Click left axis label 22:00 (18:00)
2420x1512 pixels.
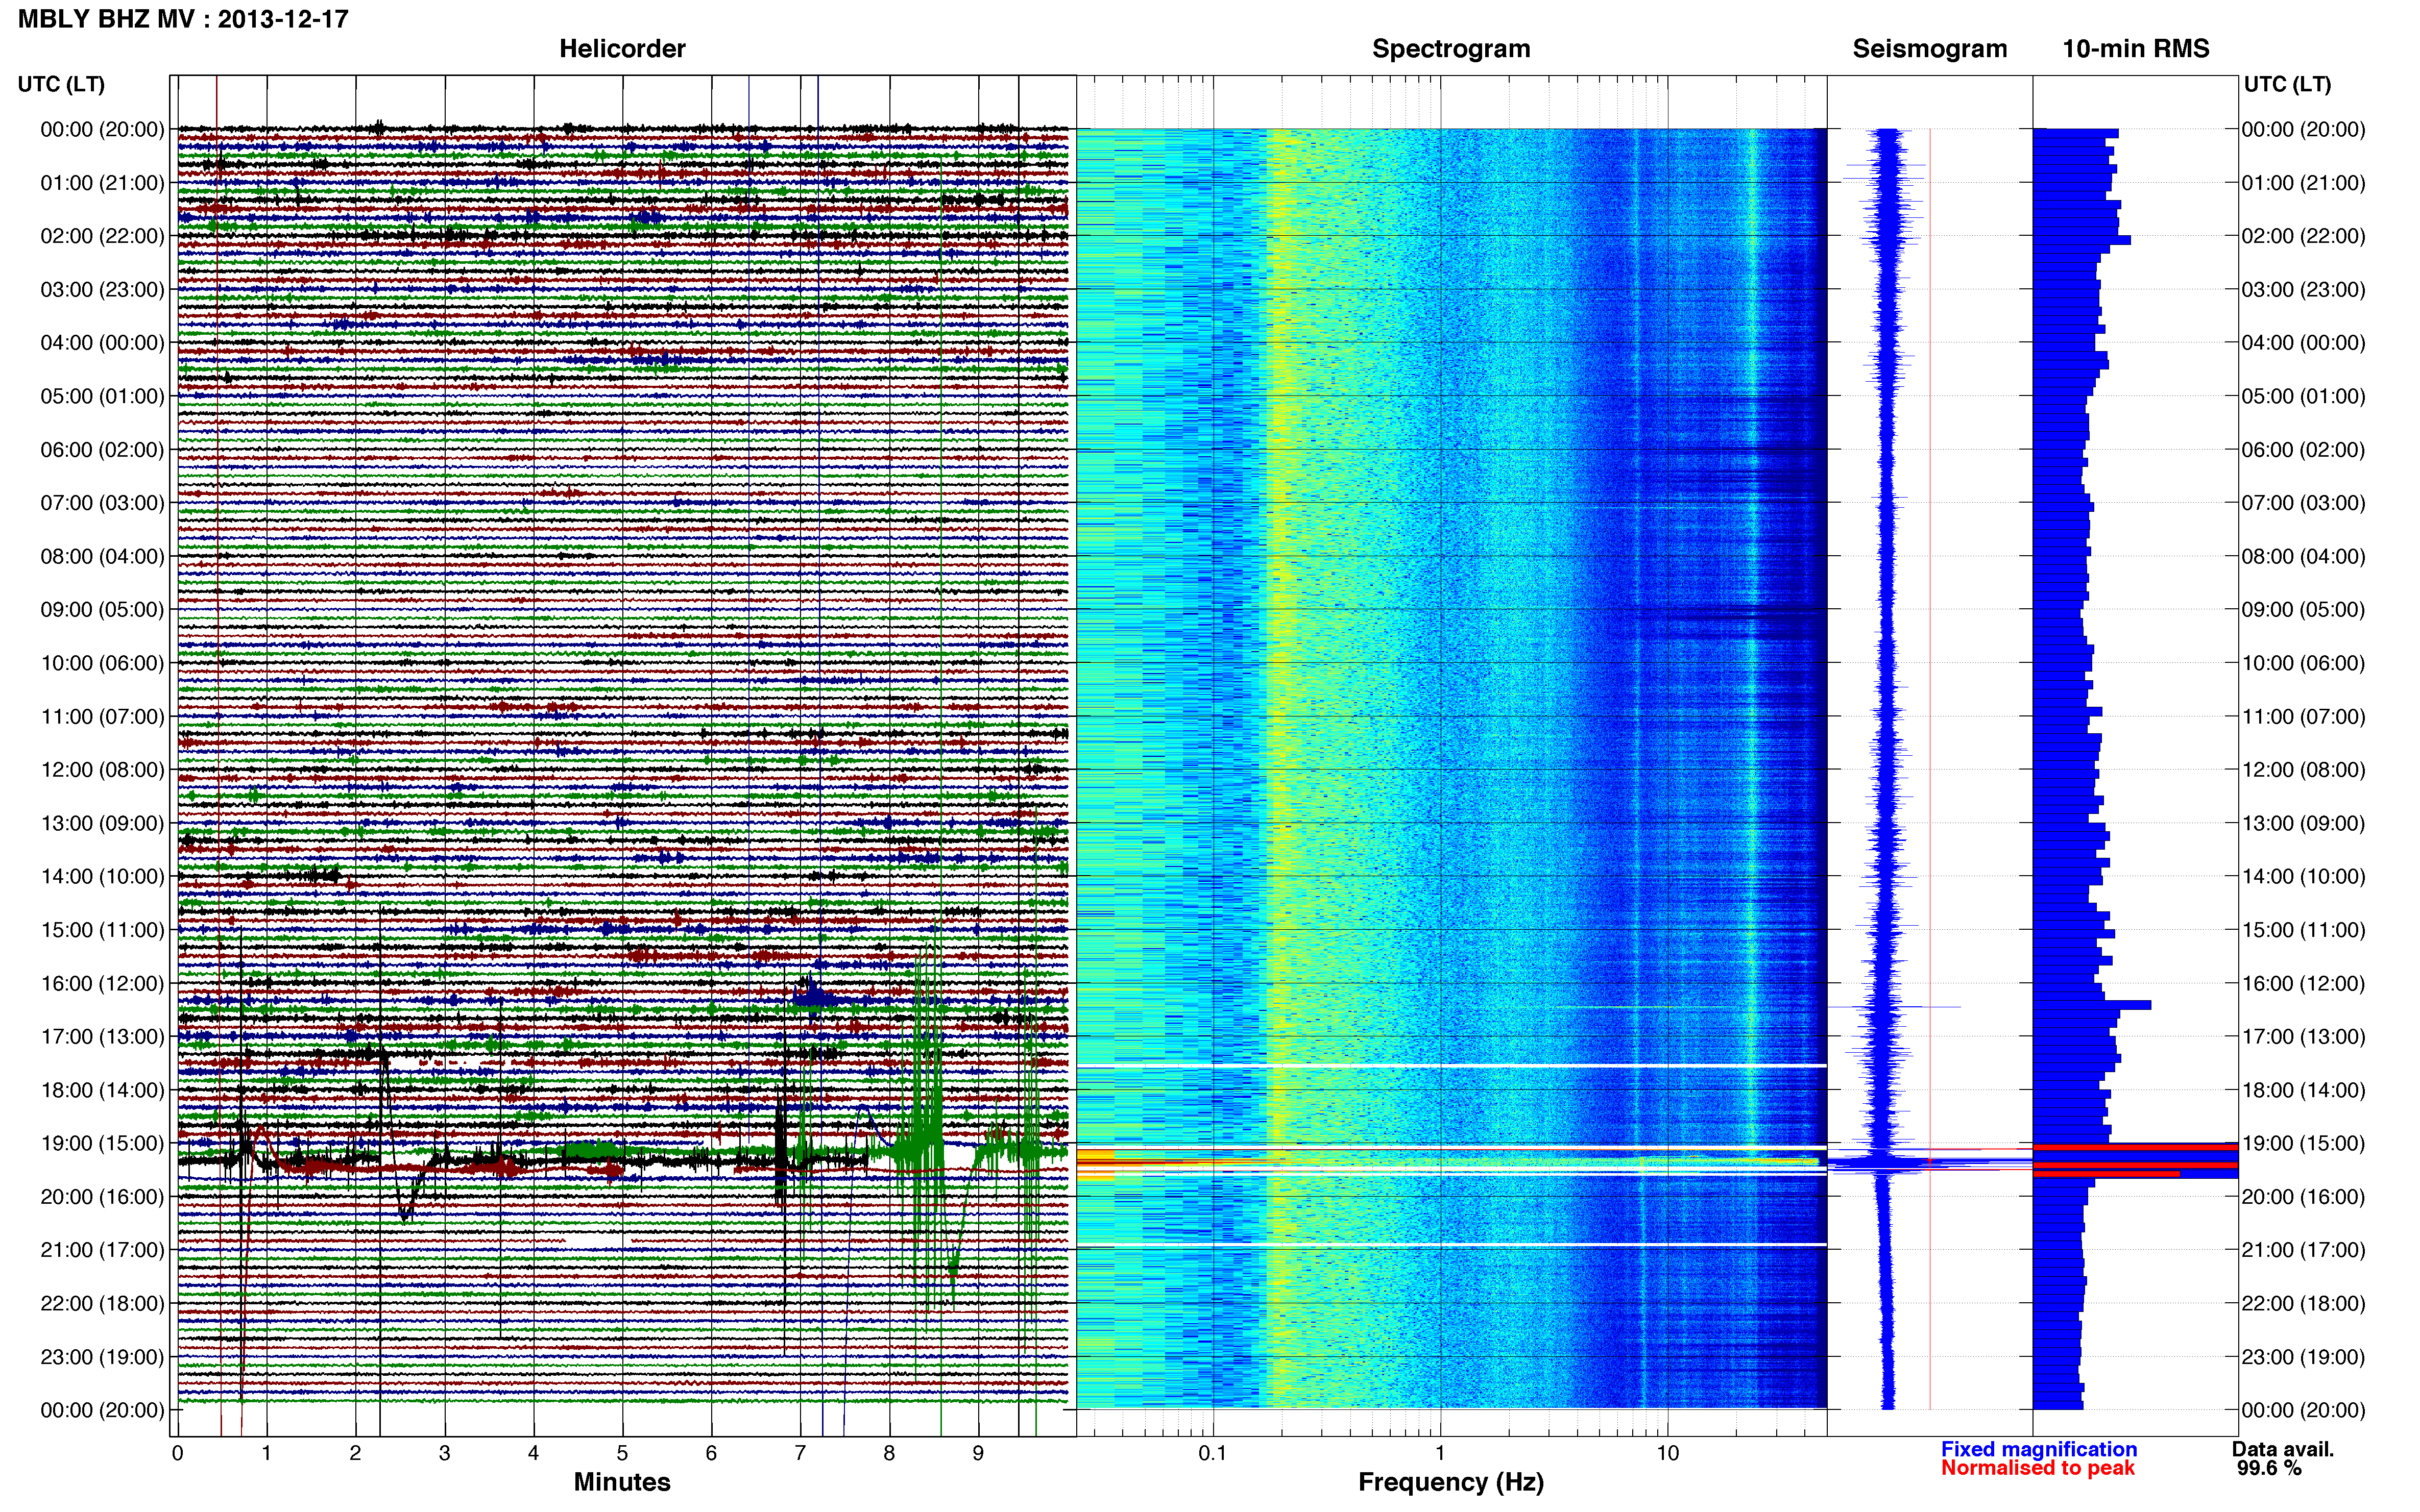click(102, 1303)
